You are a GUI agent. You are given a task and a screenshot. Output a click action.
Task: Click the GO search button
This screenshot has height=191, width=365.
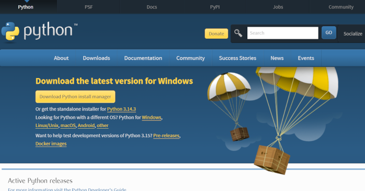click(x=329, y=32)
